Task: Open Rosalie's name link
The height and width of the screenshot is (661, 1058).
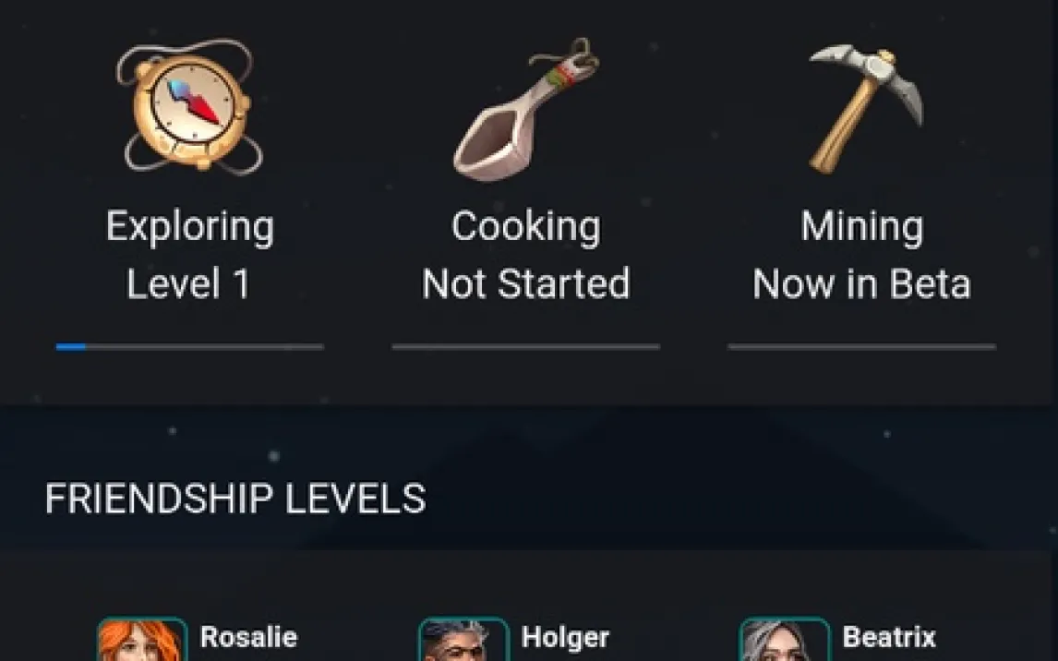Action: (249, 637)
